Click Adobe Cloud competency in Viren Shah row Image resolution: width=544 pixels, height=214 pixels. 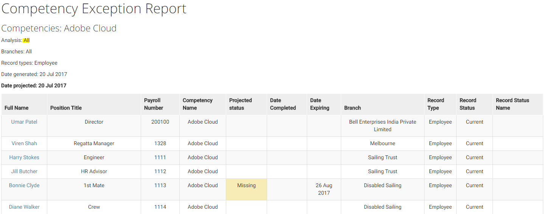[203, 143]
